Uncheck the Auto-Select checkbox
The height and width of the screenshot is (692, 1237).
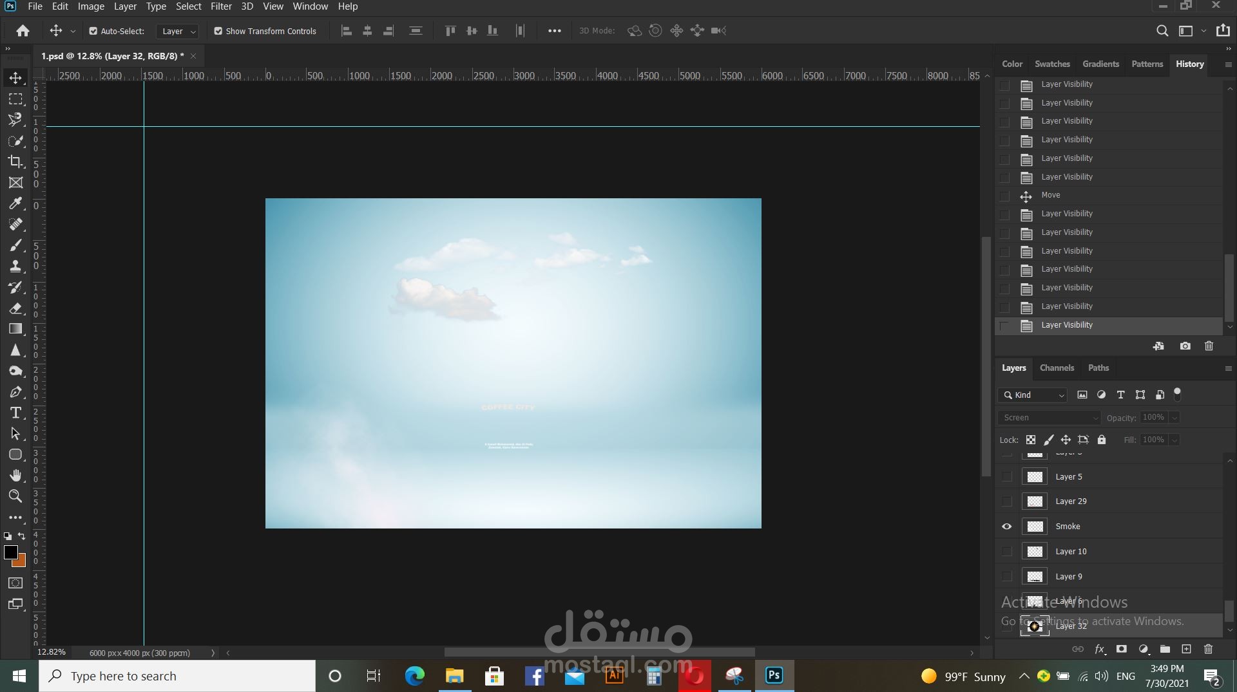[93, 31]
